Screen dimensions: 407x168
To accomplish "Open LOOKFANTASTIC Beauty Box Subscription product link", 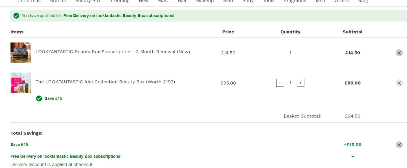I will point(113,52).
